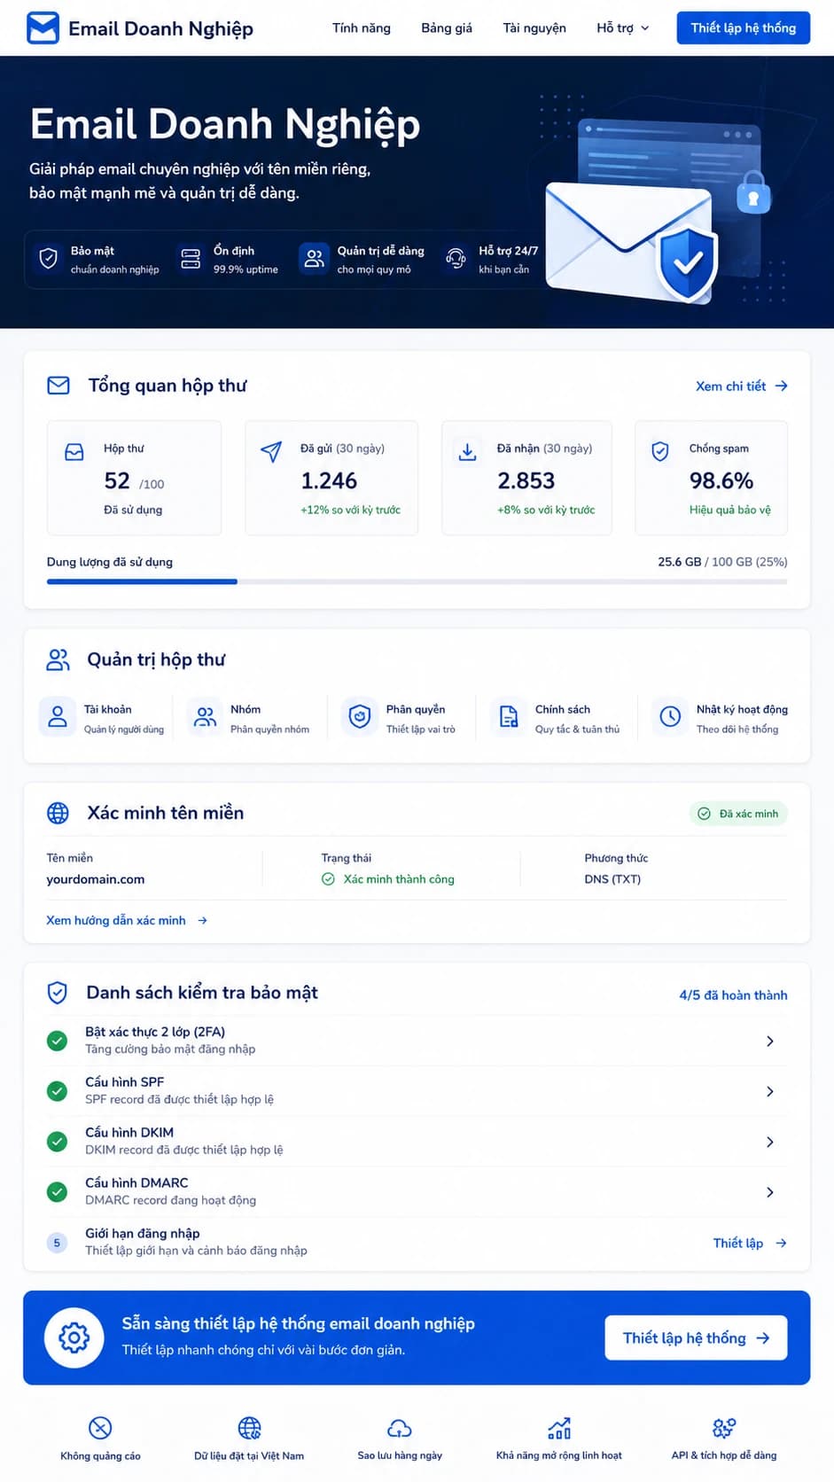Click the step 5 number badge
This screenshot has height=1482, width=834.
[57, 1243]
